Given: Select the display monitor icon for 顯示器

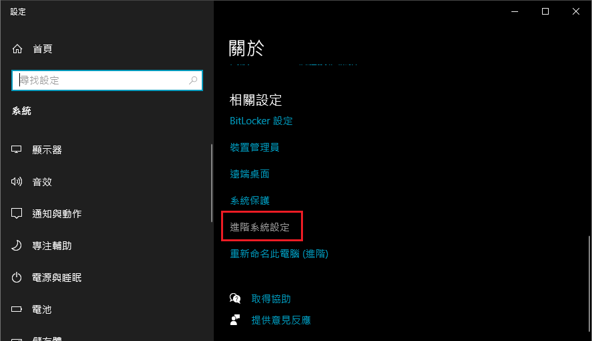Looking at the screenshot, I should (x=16, y=150).
